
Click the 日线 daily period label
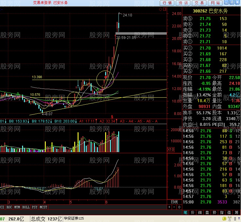click(174, 202)
